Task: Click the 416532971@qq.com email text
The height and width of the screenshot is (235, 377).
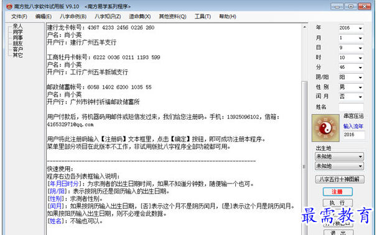Action: pos(70,125)
